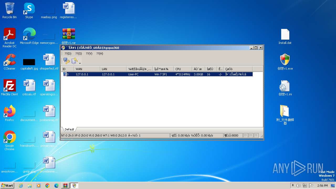336x189 pixels.
Task: Click the NT:0 2k:0 OS count status text
Action: tap(94, 135)
